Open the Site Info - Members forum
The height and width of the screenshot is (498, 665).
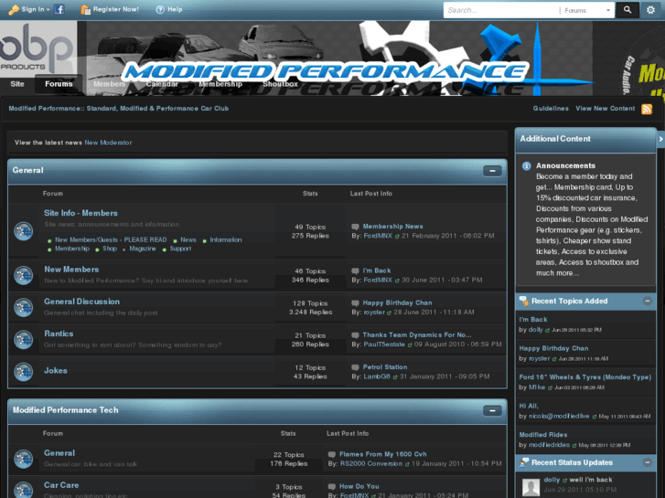click(x=81, y=213)
